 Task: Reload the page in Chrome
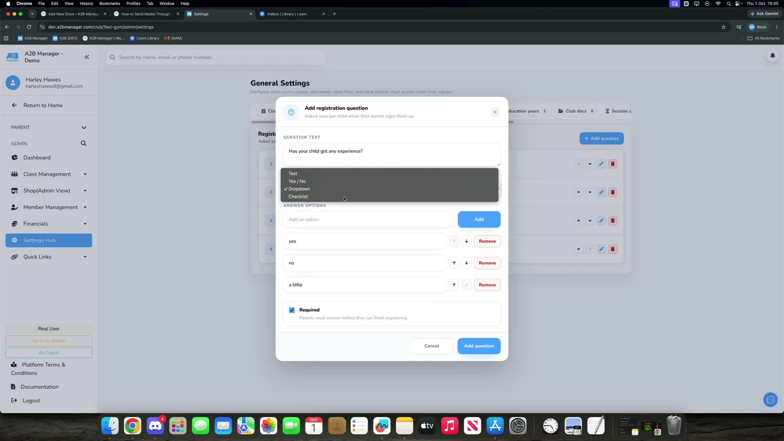(29, 27)
